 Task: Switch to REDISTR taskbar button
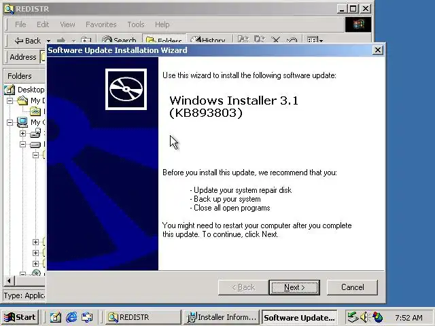click(143, 317)
